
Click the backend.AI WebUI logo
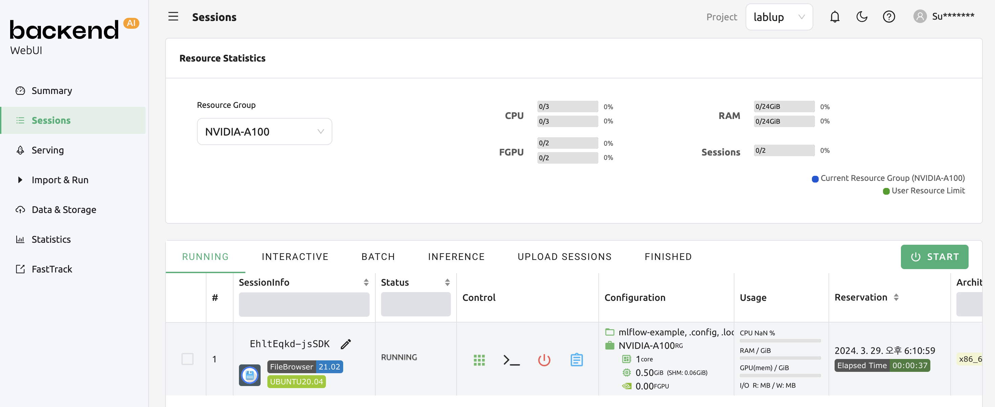click(x=74, y=37)
